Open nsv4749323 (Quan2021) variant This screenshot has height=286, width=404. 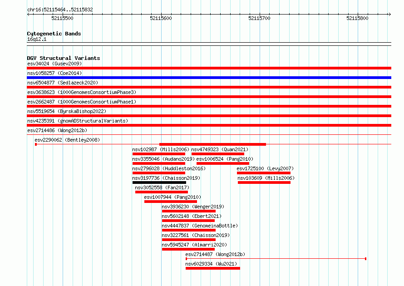click(220, 149)
